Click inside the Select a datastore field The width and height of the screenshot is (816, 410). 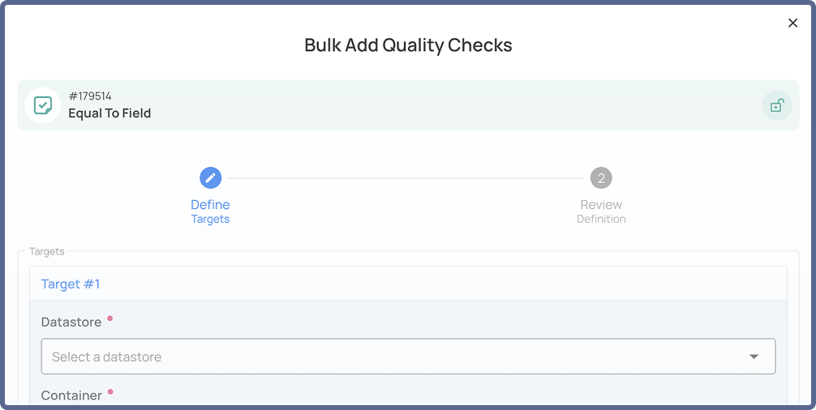[x=408, y=357]
